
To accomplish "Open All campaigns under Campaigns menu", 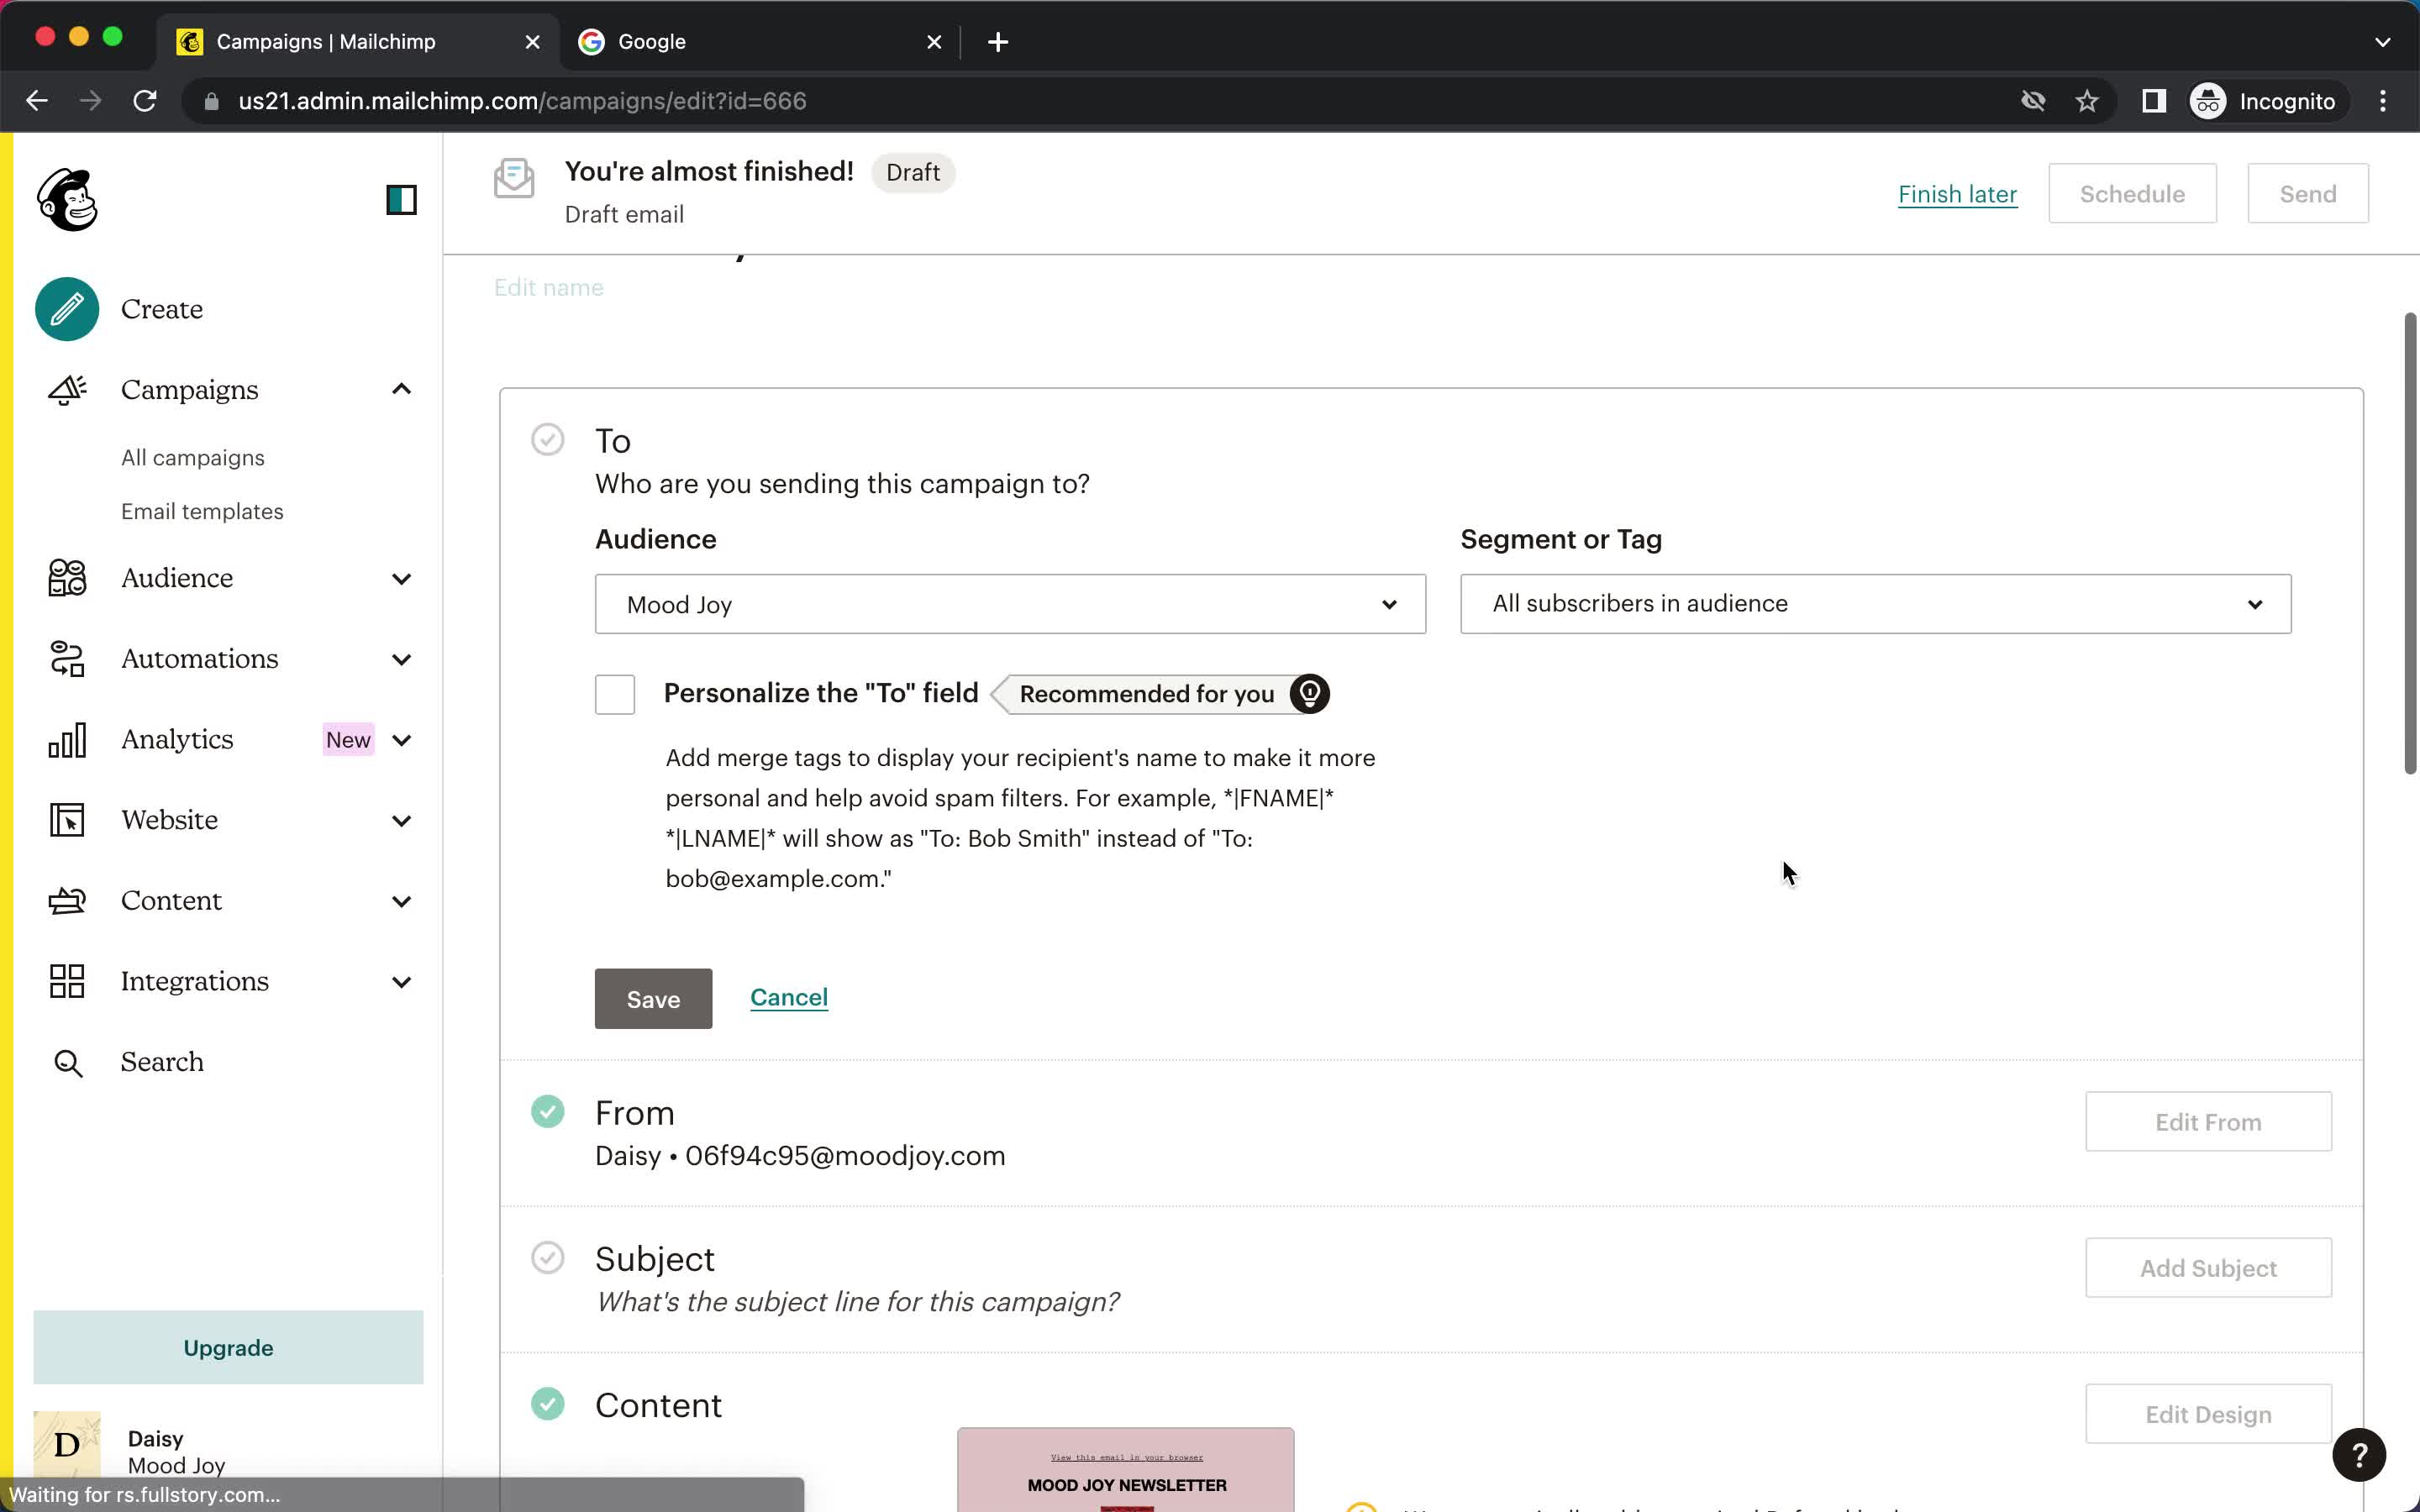I will click(x=192, y=456).
